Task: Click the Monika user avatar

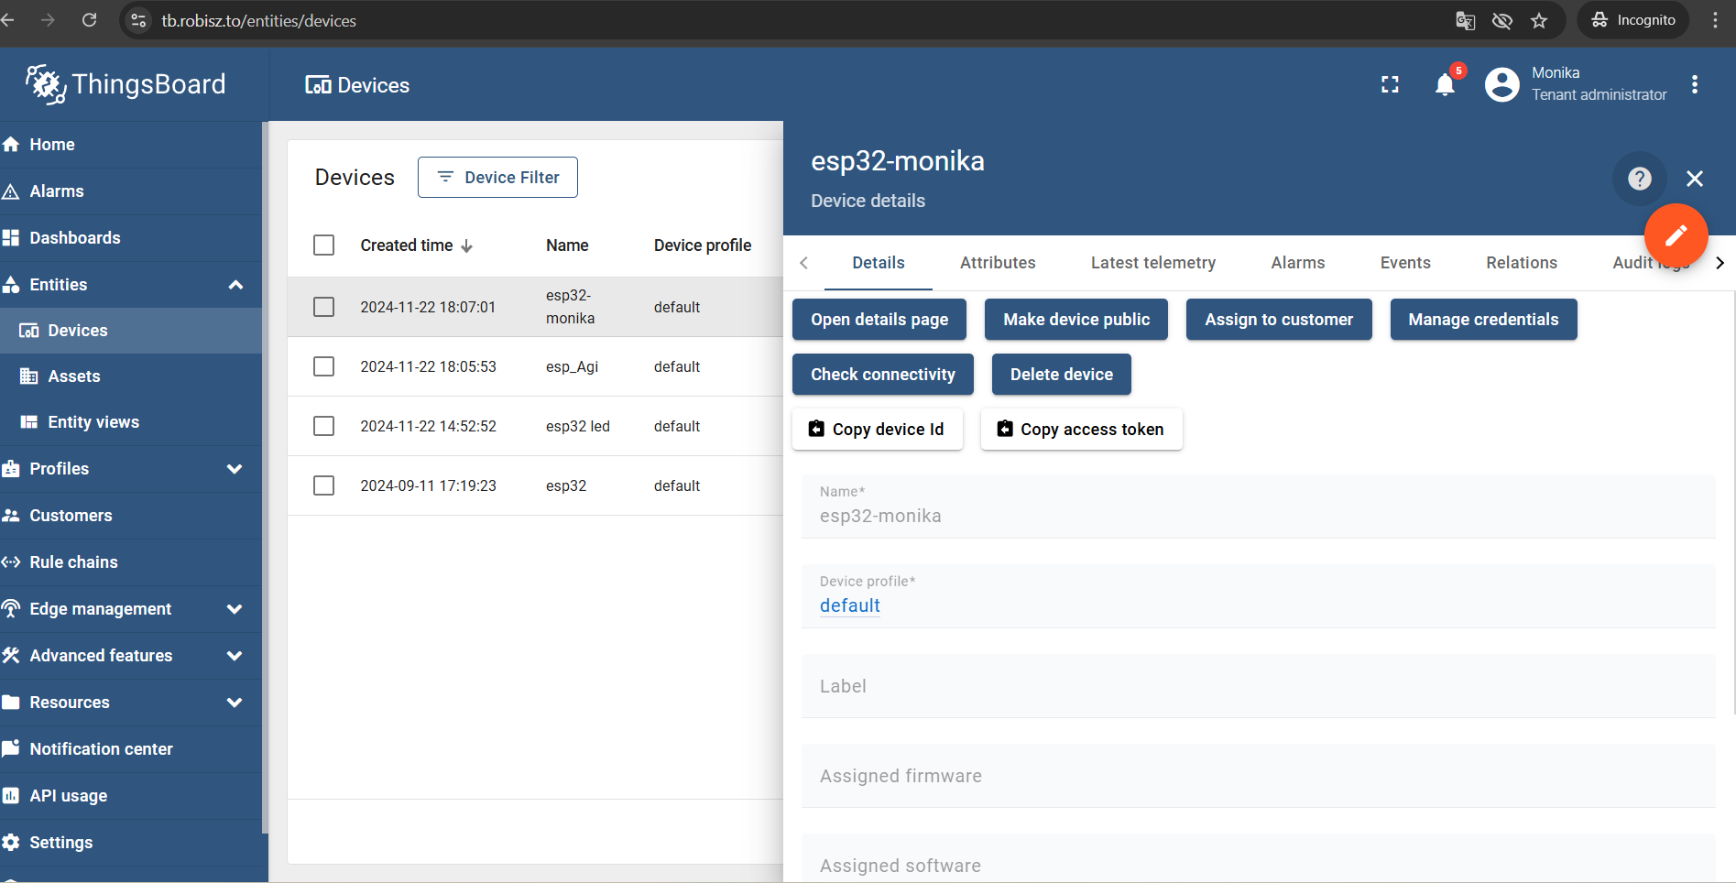Action: [x=1501, y=85]
